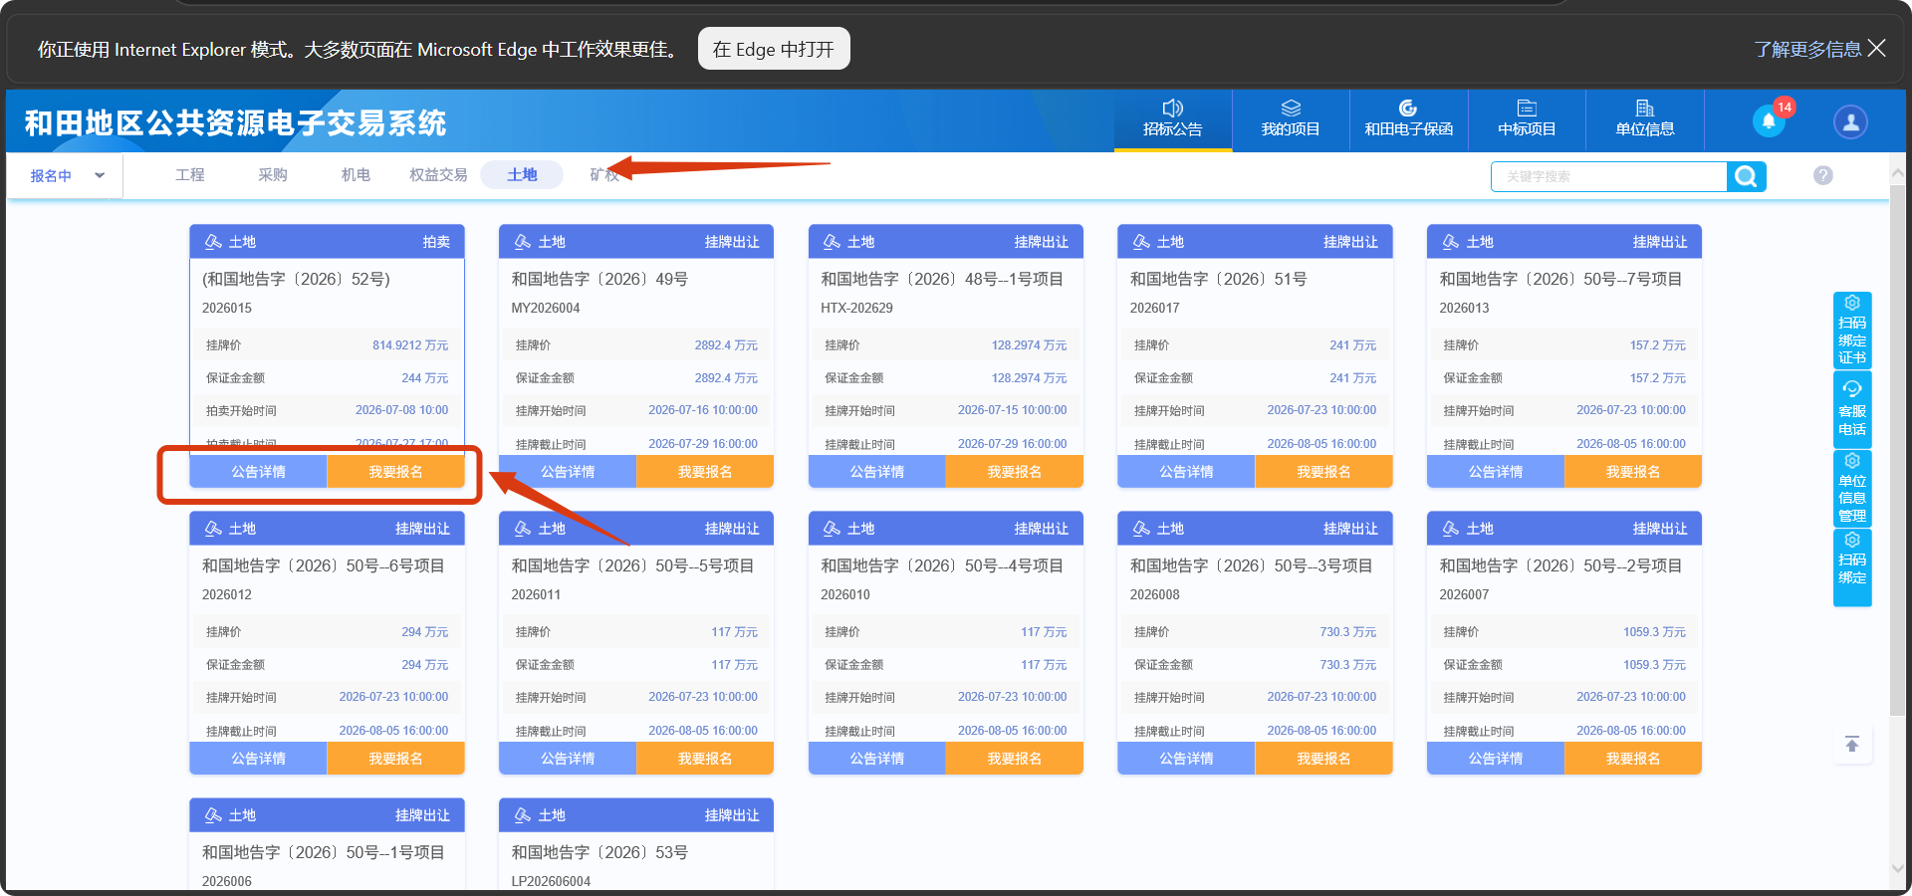Open the 了解更多信息 link
1912x896 pixels.
[1807, 49]
